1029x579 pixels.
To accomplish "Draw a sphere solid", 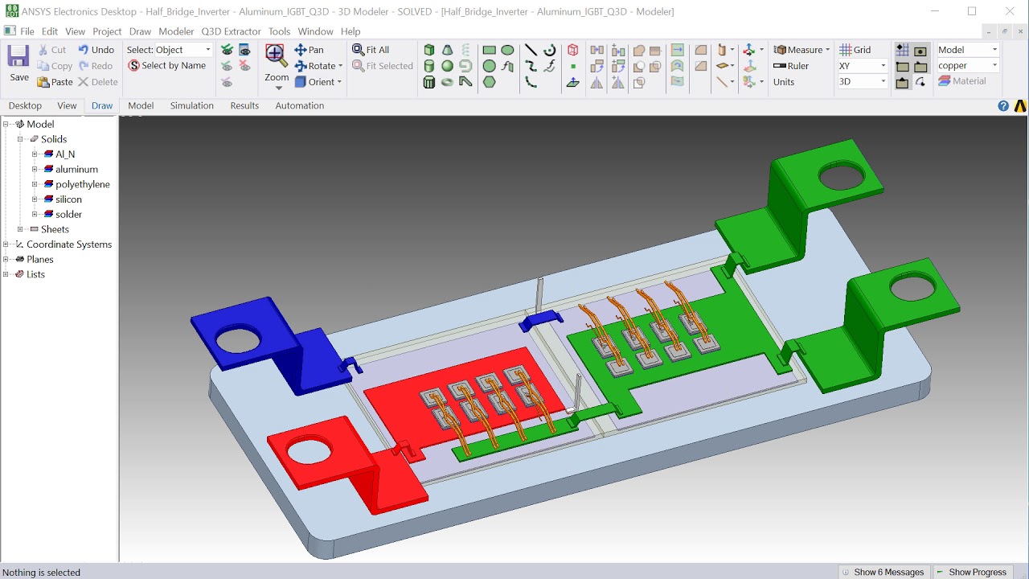I will pos(447,66).
